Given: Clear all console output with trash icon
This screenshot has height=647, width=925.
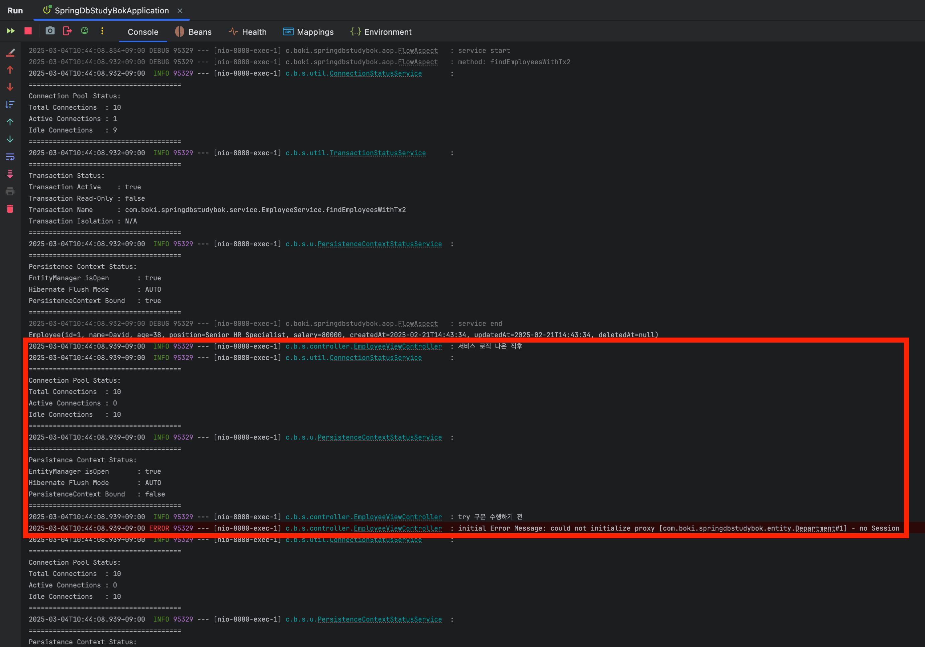Looking at the screenshot, I should click(x=10, y=209).
